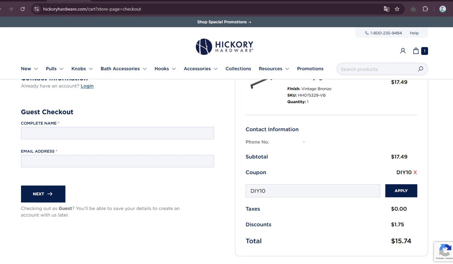Click the Hickory Hardware logo

tap(224, 47)
